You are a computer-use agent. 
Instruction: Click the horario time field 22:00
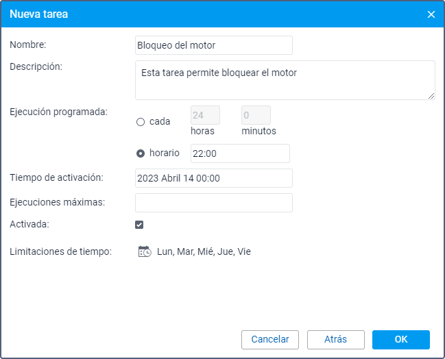click(x=240, y=153)
